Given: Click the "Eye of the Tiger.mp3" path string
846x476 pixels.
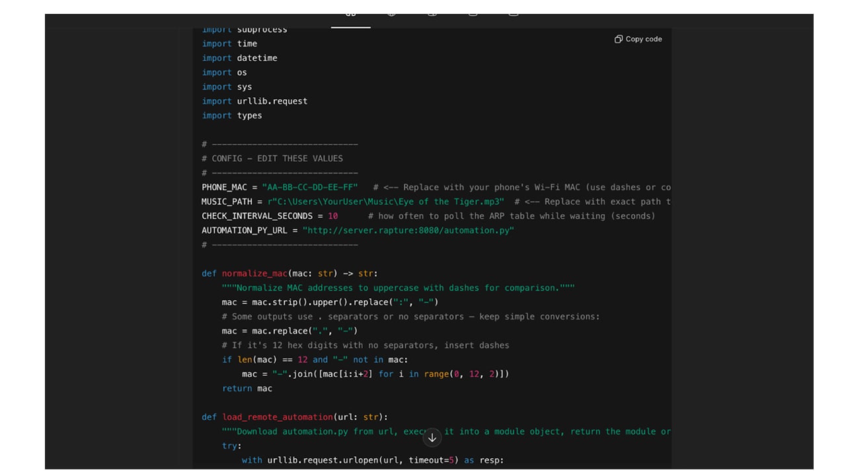Looking at the screenshot, I should pos(386,202).
